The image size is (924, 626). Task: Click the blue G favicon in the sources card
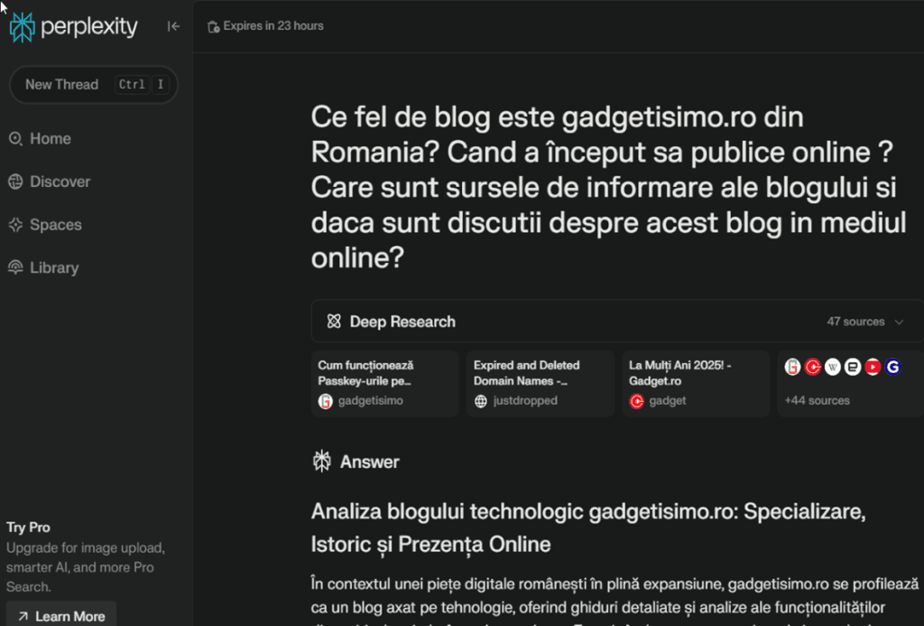pos(892,367)
